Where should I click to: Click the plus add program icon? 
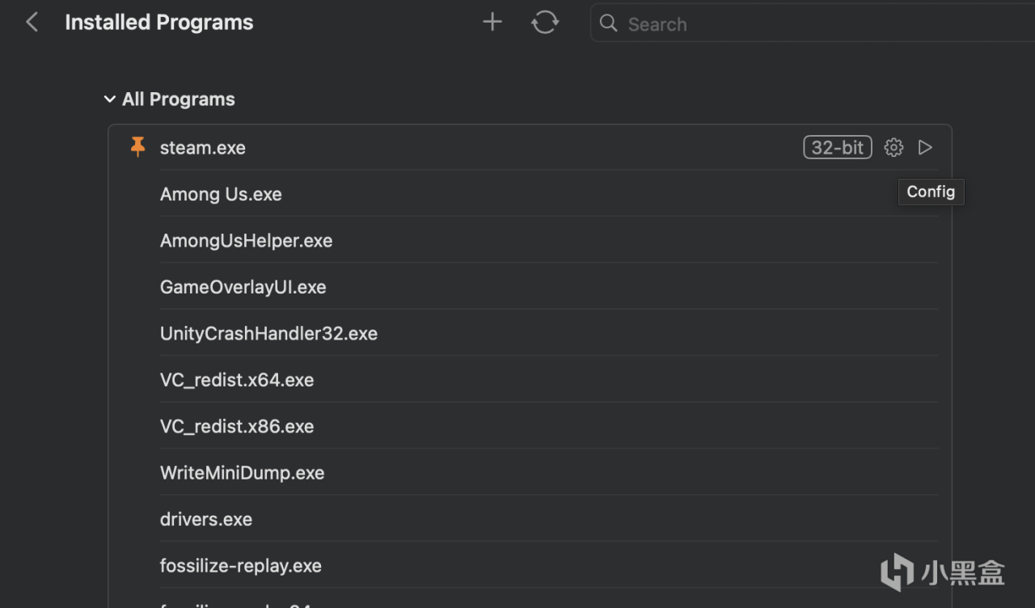pyautogui.click(x=492, y=23)
